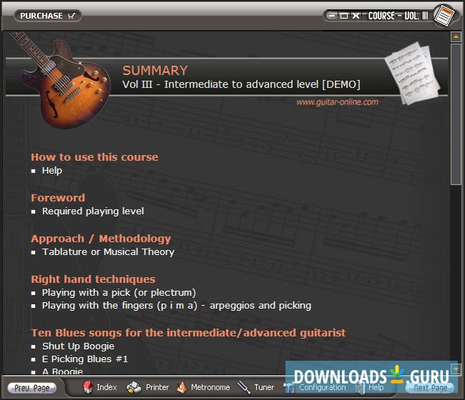Launch the Tuner tool
Screen dimensions: 465x400
pyautogui.click(x=255, y=387)
